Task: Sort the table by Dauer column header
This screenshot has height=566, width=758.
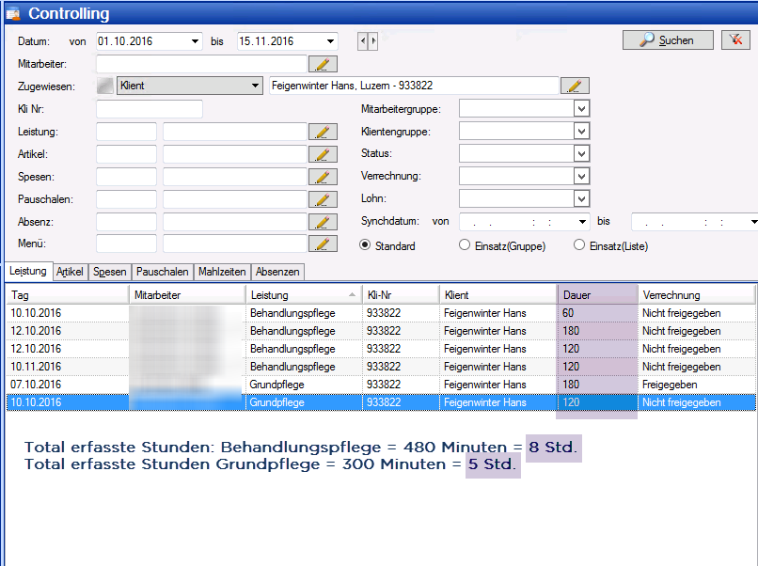Action: [x=597, y=295]
